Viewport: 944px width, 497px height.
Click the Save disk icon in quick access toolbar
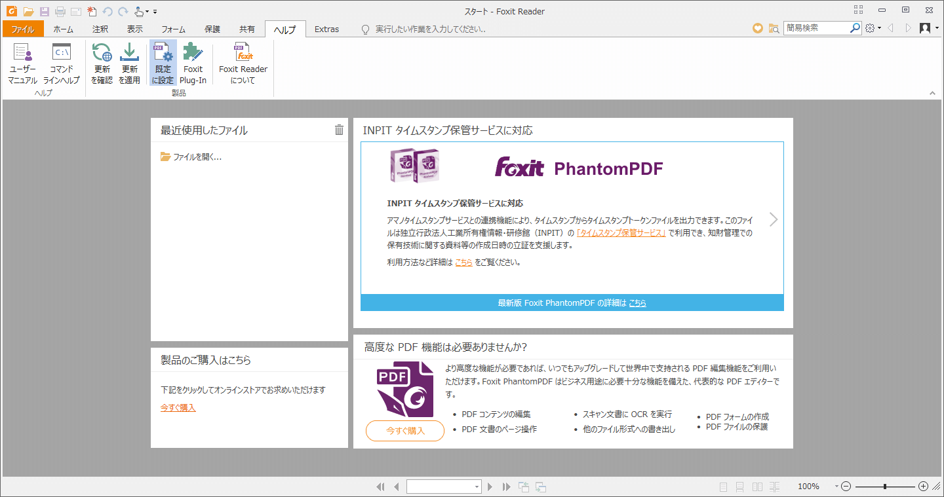point(45,11)
